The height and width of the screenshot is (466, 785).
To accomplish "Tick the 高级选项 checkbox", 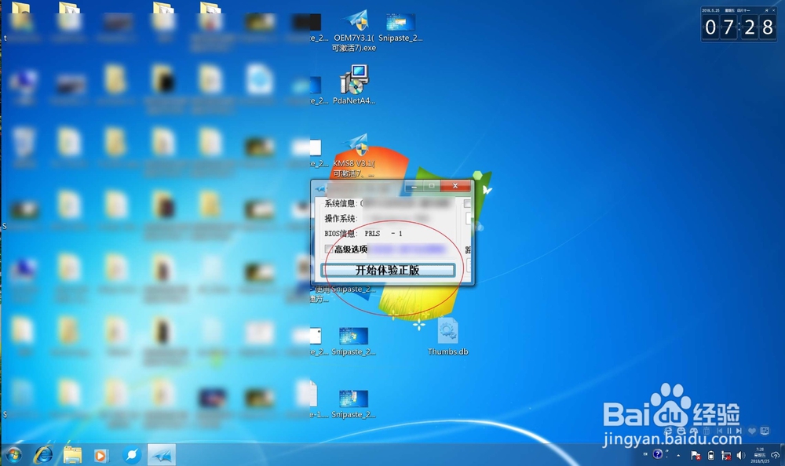I will [x=328, y=249].
